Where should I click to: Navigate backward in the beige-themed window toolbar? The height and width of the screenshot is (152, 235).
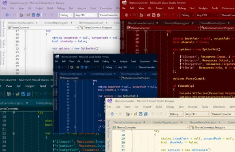[x=112, y=114]
